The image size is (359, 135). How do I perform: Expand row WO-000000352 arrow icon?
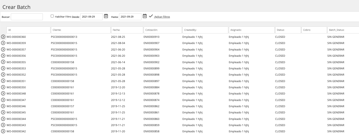[3, 75]
